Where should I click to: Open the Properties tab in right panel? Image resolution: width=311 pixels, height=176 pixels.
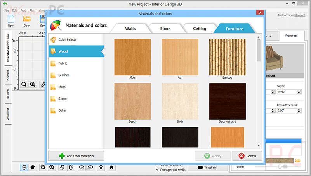pos(291,36)
